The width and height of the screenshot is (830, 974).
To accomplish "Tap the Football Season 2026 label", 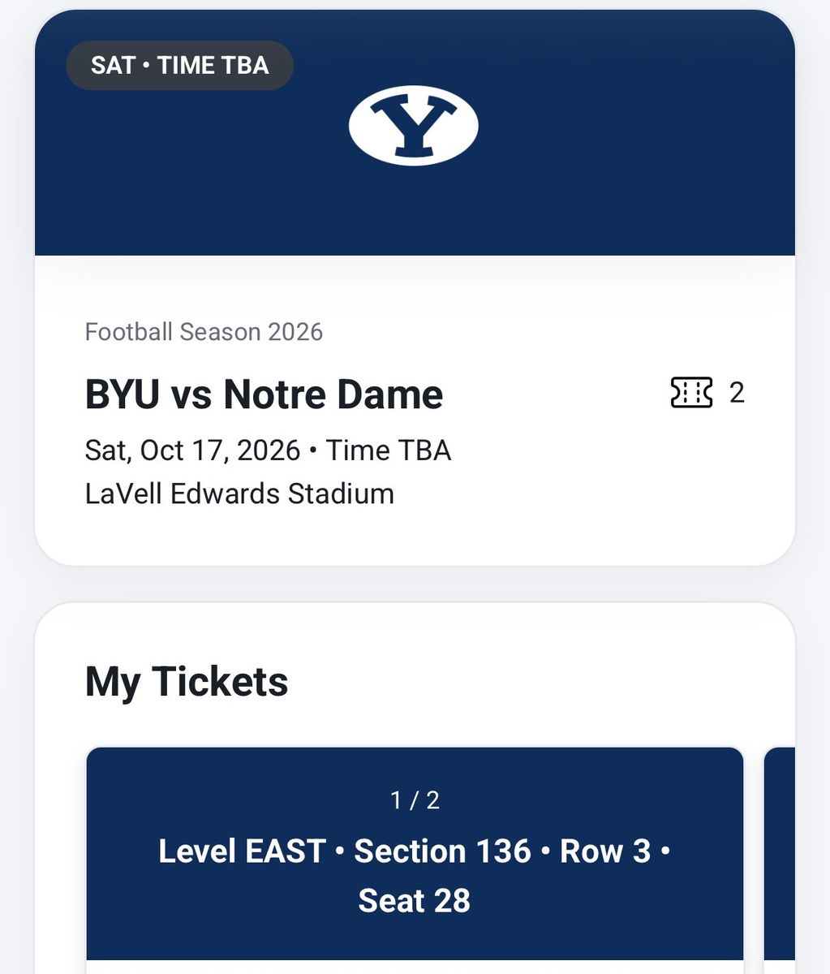I will [x=204, y=332].
